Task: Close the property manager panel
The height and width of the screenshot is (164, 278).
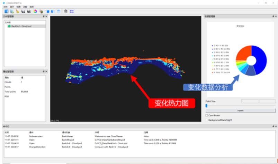Action: [46, 71]
